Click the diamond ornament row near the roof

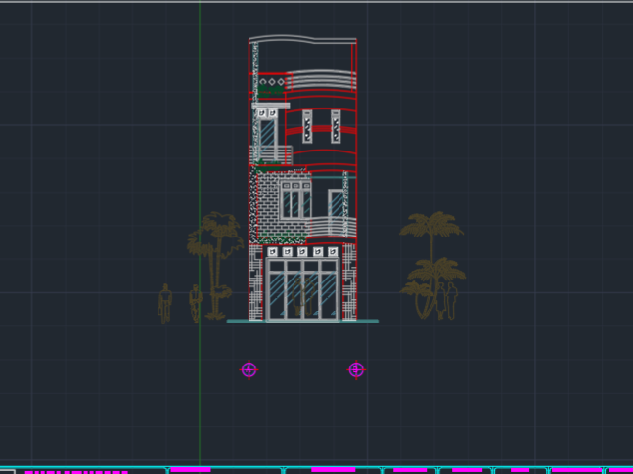tap(272, 82)
